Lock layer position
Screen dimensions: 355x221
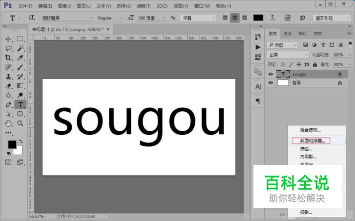[299, 65]
